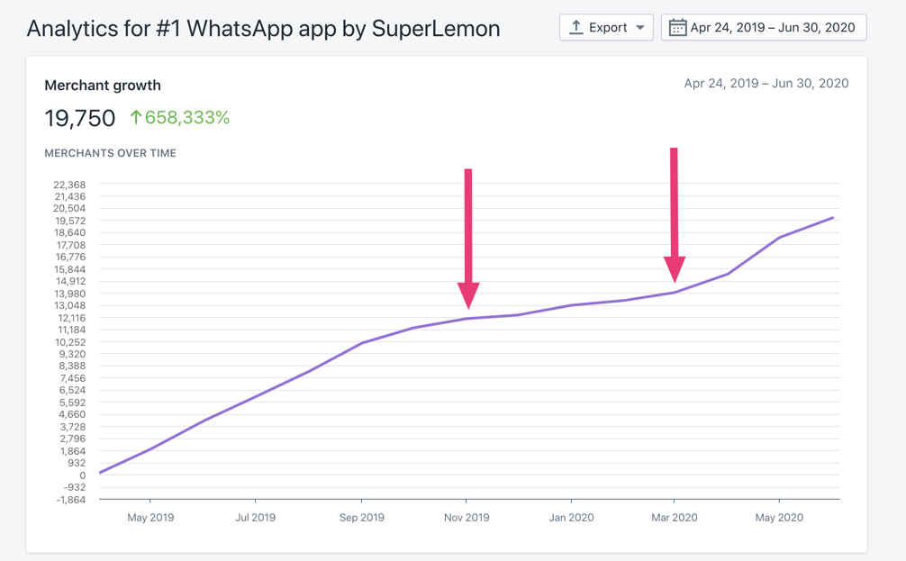Click the Export upload arrow icon
The height and width of the screenshot is (561, 906).
pos(576,27)
